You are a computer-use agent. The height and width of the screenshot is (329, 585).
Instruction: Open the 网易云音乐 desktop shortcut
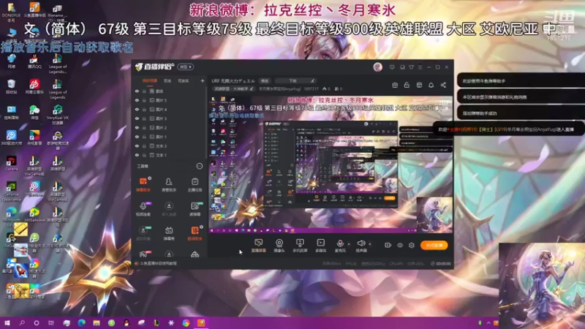click(x=34, y=86)
